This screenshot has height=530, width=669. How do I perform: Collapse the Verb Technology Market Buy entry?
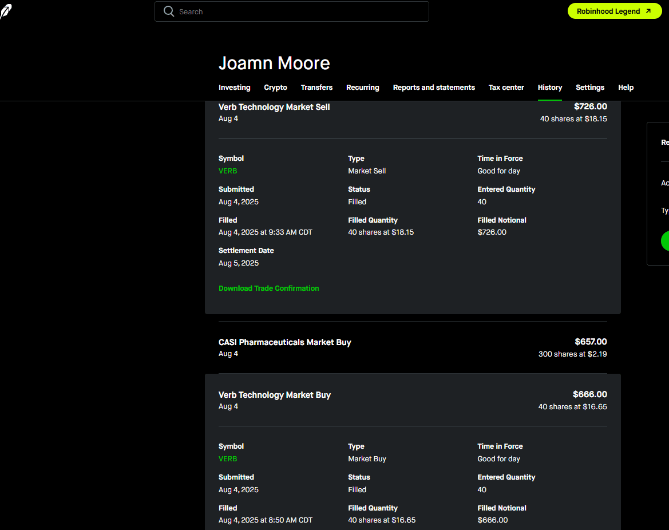click(412, 400)
